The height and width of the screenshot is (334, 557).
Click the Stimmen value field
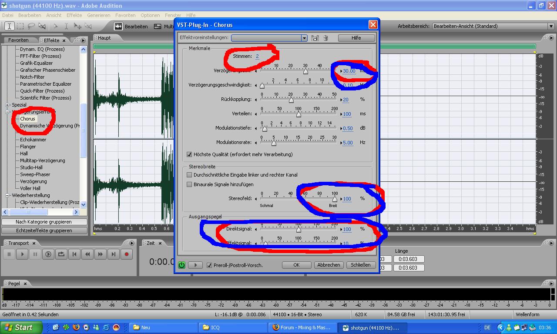(257, 56)
